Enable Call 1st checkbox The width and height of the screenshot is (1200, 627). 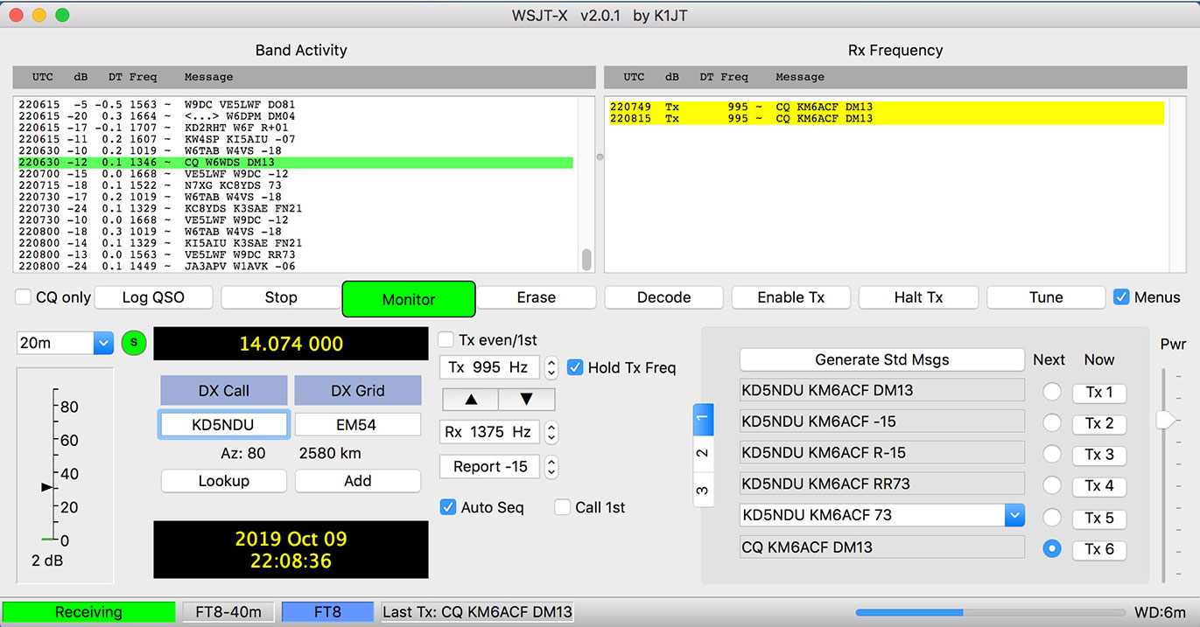pos(563,507)
